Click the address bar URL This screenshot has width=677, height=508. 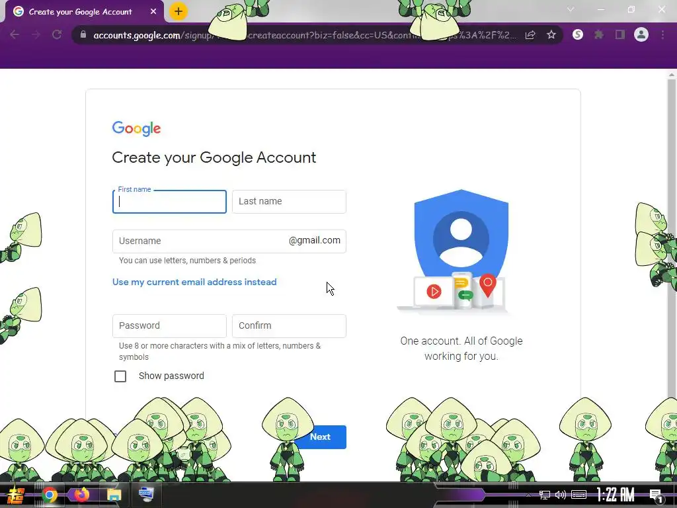tap(304, 35)
